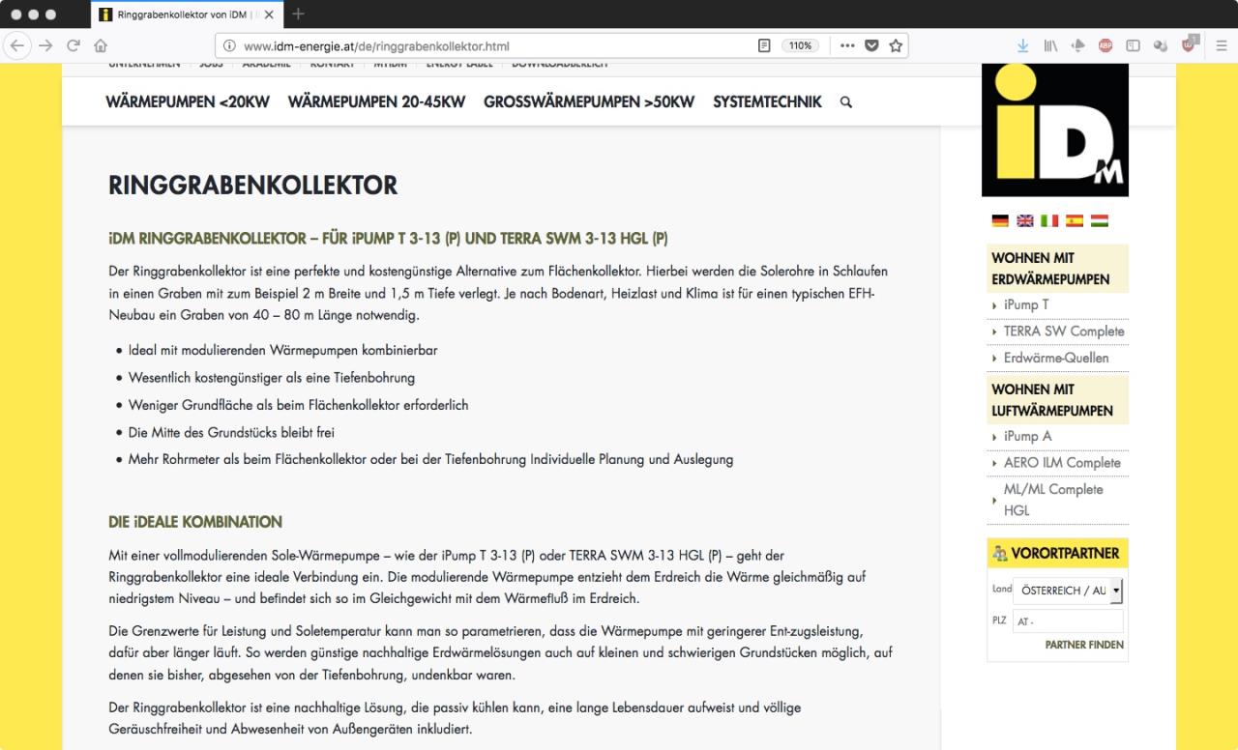This screenshot has height=750, width=1238.
Task: Click the bullet 'Weniger Grundfläche als beim Flächenkollektor erforderlich'
Action: point(298,405)
